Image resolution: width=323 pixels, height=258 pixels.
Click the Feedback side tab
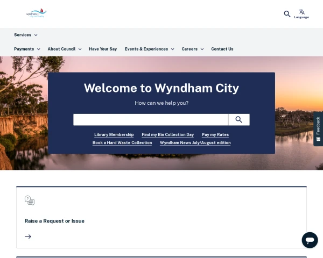pos(318,129)
